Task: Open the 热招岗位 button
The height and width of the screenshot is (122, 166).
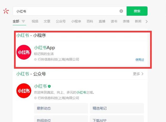Action: click(x=61, y=119)
